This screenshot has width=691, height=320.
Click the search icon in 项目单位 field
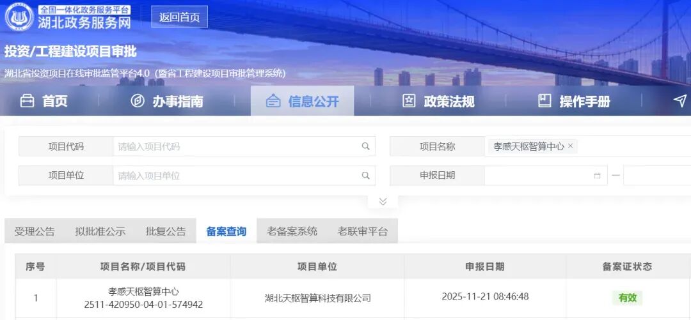pos(365,176)
